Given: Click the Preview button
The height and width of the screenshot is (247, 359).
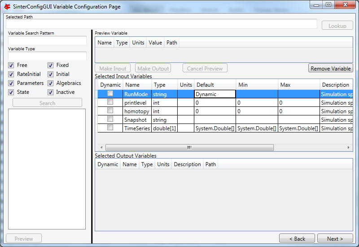Looking at the screenshot, I should (24, 238).
